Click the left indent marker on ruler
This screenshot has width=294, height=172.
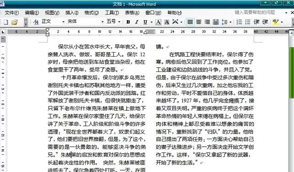(x=48, y=35)
